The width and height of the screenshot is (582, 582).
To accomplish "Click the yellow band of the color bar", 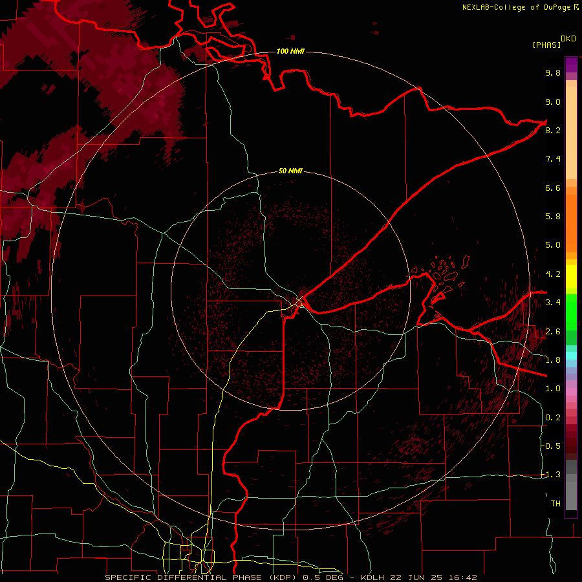I will click(571, 277).
